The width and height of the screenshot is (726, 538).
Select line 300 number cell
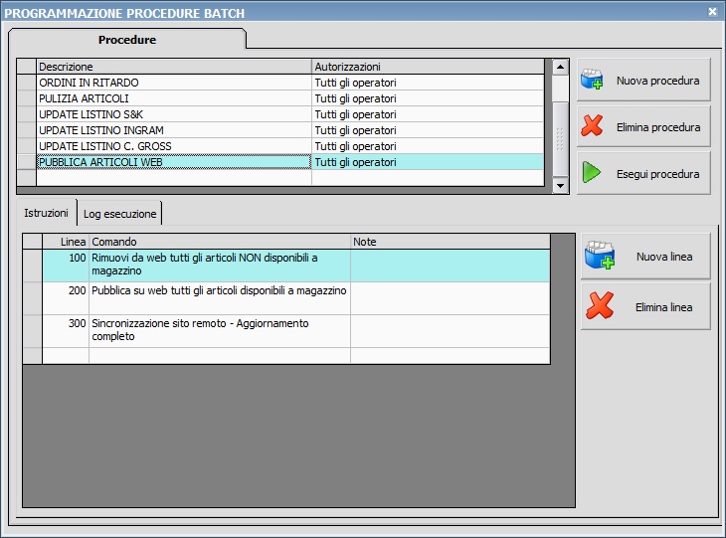(x=66, y=331)
